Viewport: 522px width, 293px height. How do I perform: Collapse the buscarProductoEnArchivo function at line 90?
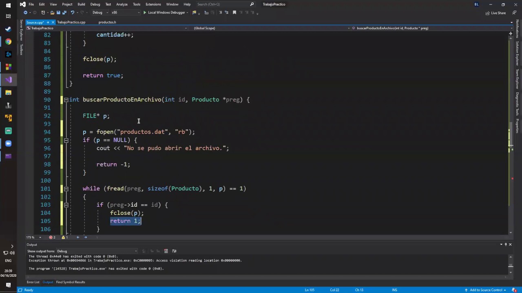tap(66, 100)
